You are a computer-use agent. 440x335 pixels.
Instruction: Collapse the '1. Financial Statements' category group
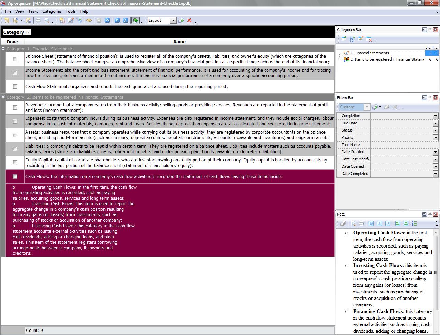(3, 49)
